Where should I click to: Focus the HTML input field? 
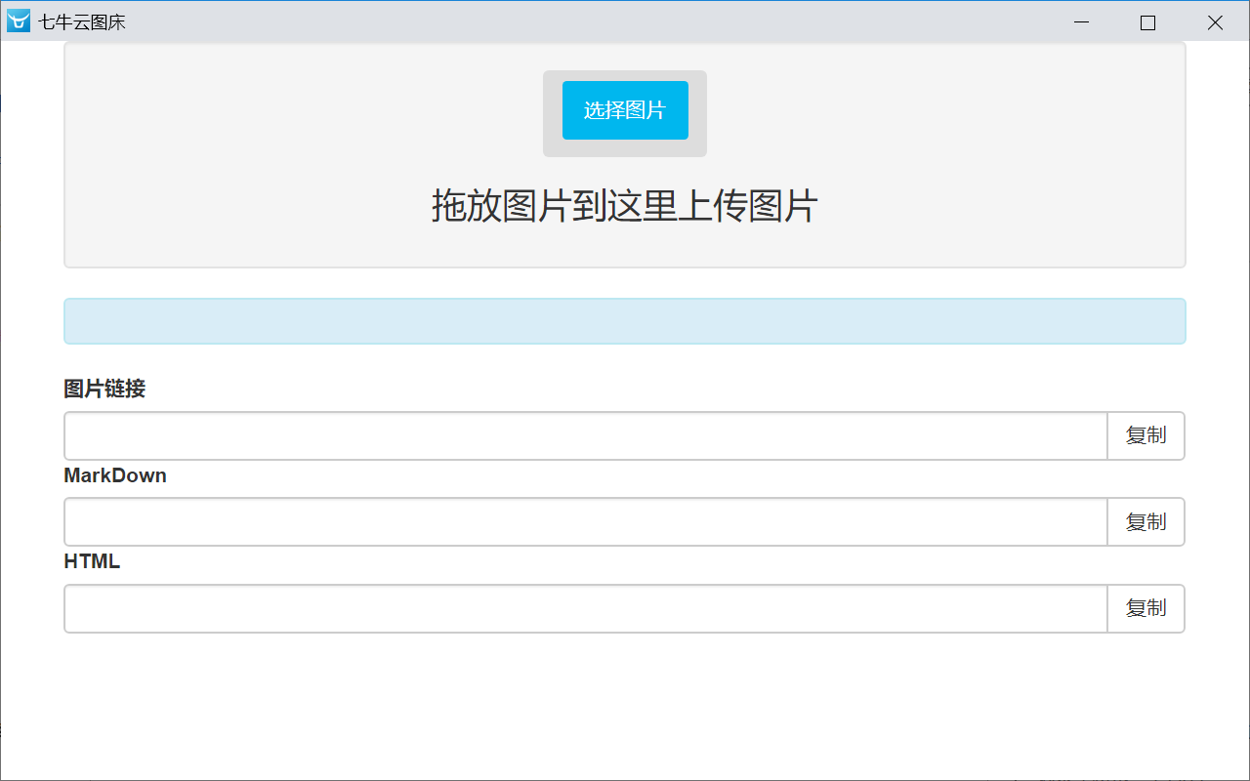point(586,608)
